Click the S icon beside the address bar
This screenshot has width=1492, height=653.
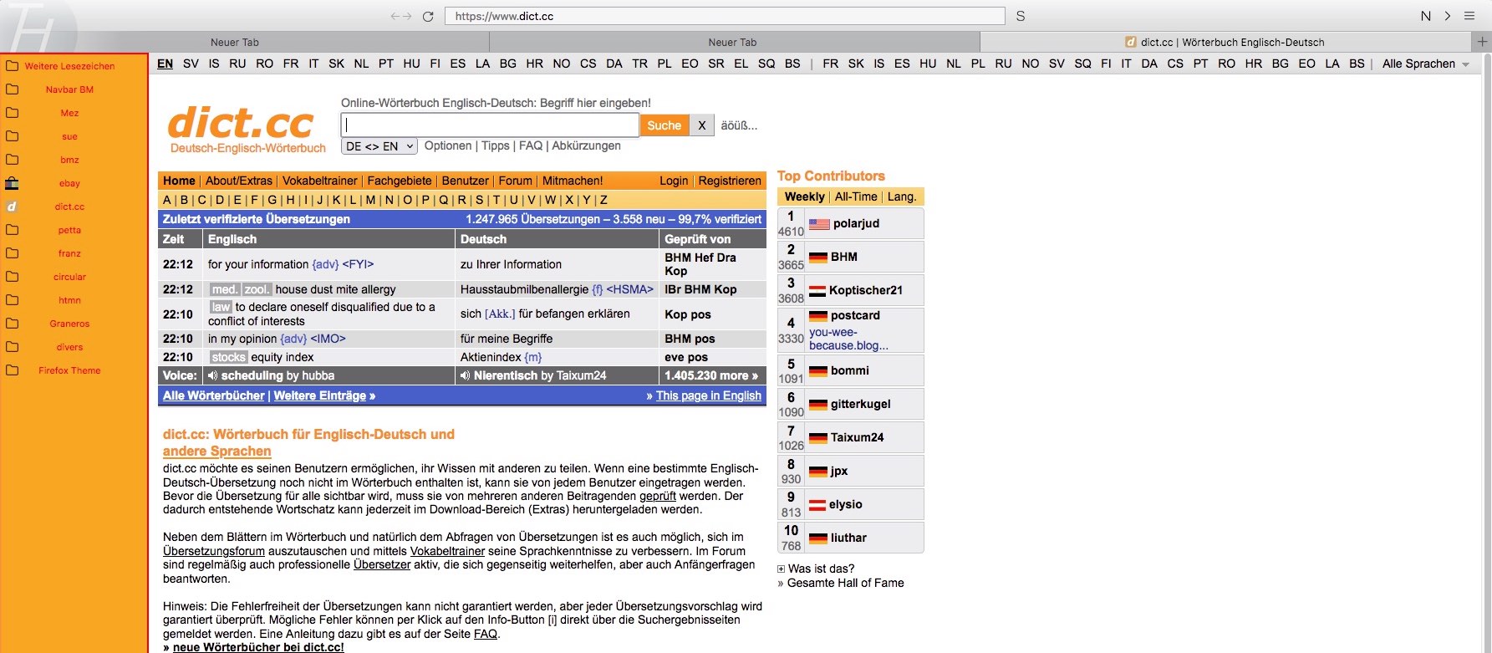coord(1021,16)
